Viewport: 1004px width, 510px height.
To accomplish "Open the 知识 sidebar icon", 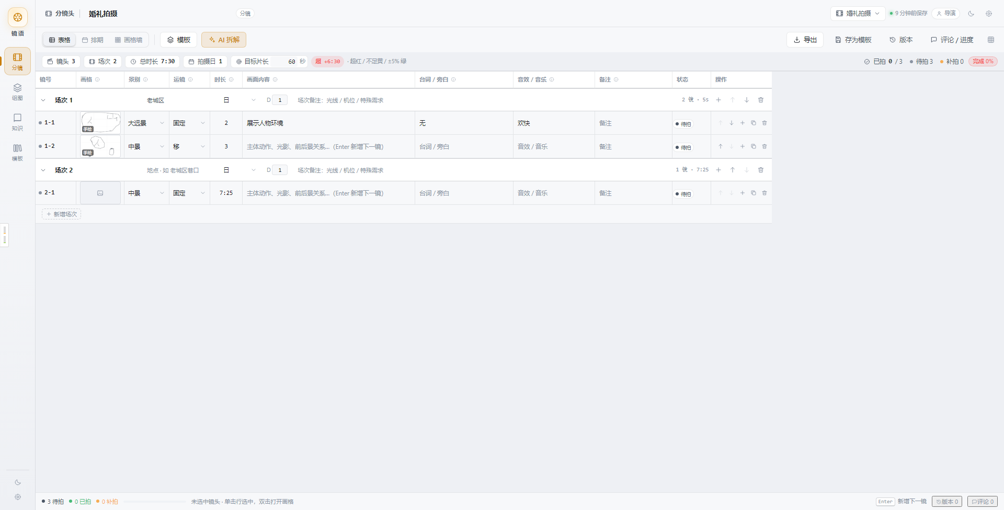I will point(17,122).
